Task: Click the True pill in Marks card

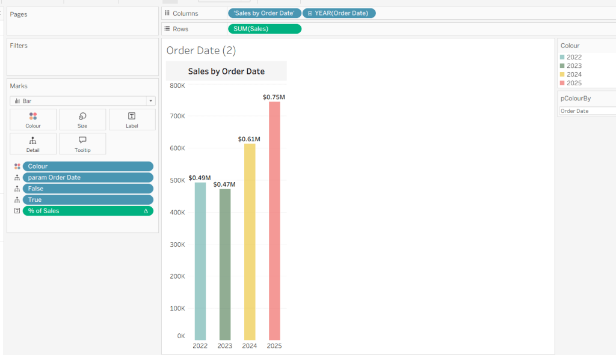Action: 88,200
